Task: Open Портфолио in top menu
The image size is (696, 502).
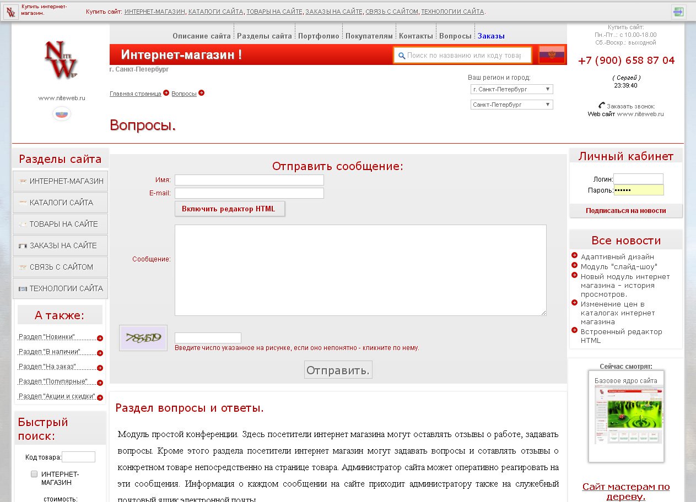Action: pos(319,36)
